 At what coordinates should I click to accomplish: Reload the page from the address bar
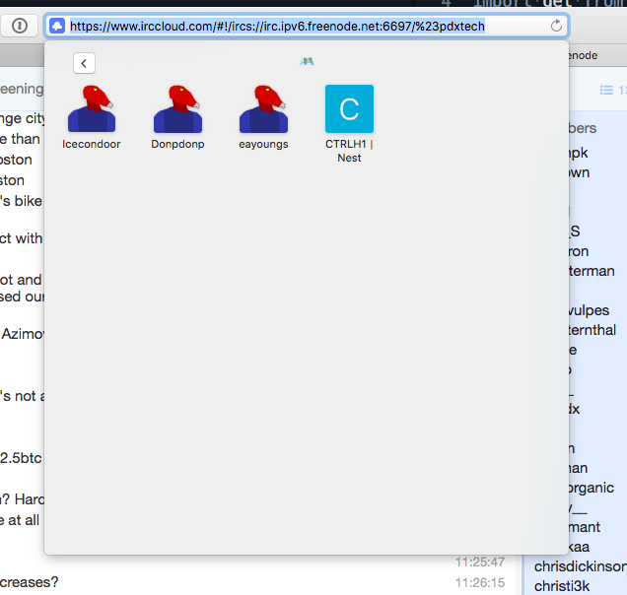(556, 26)
